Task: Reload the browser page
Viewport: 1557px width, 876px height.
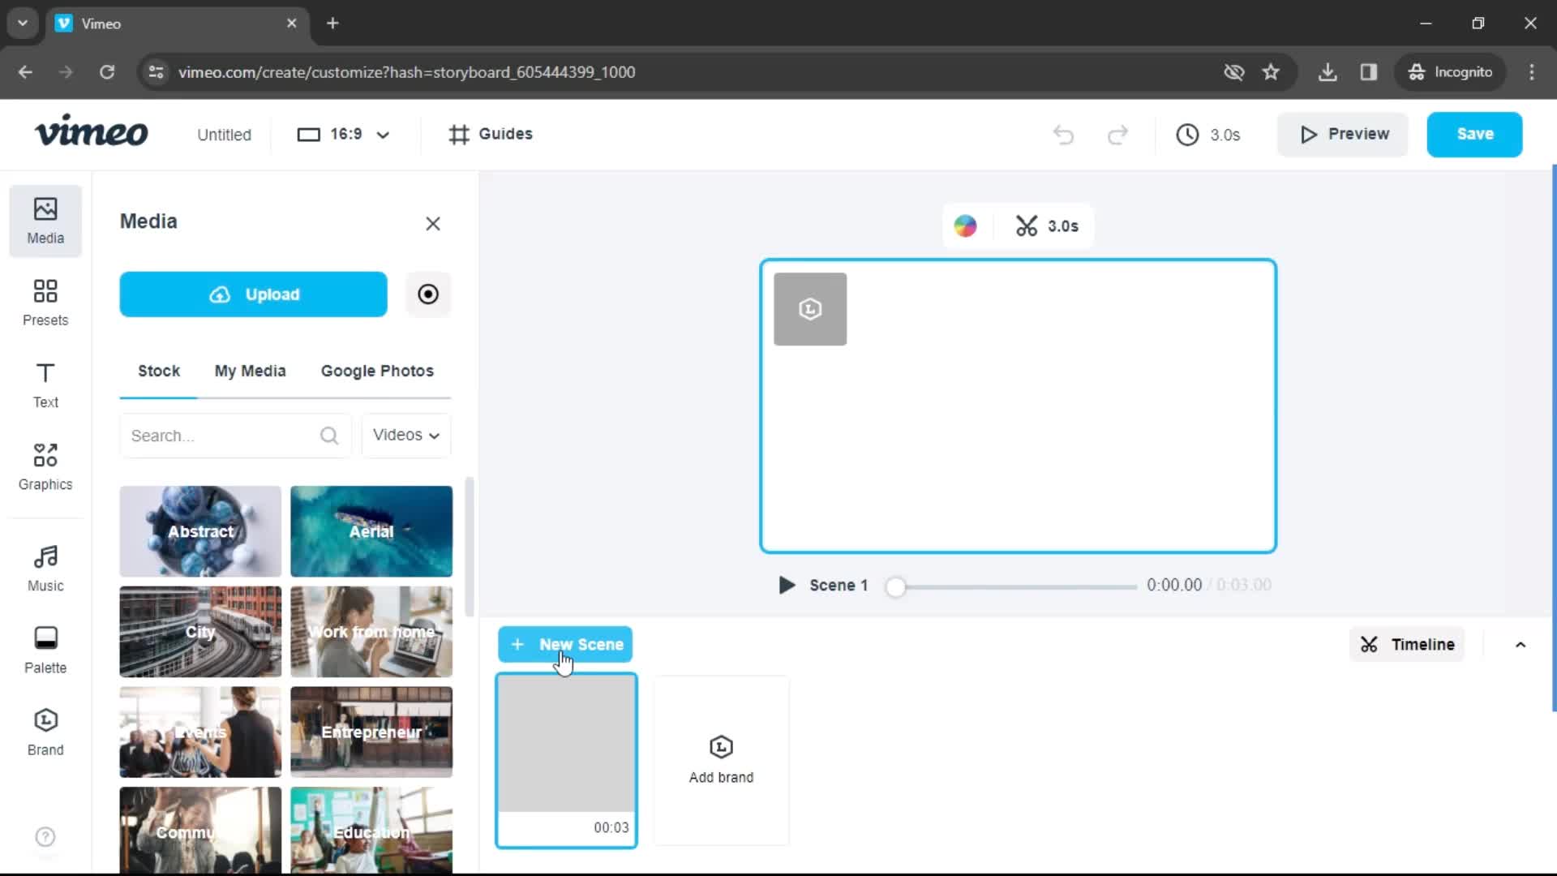Action: [x=107, y=71]
